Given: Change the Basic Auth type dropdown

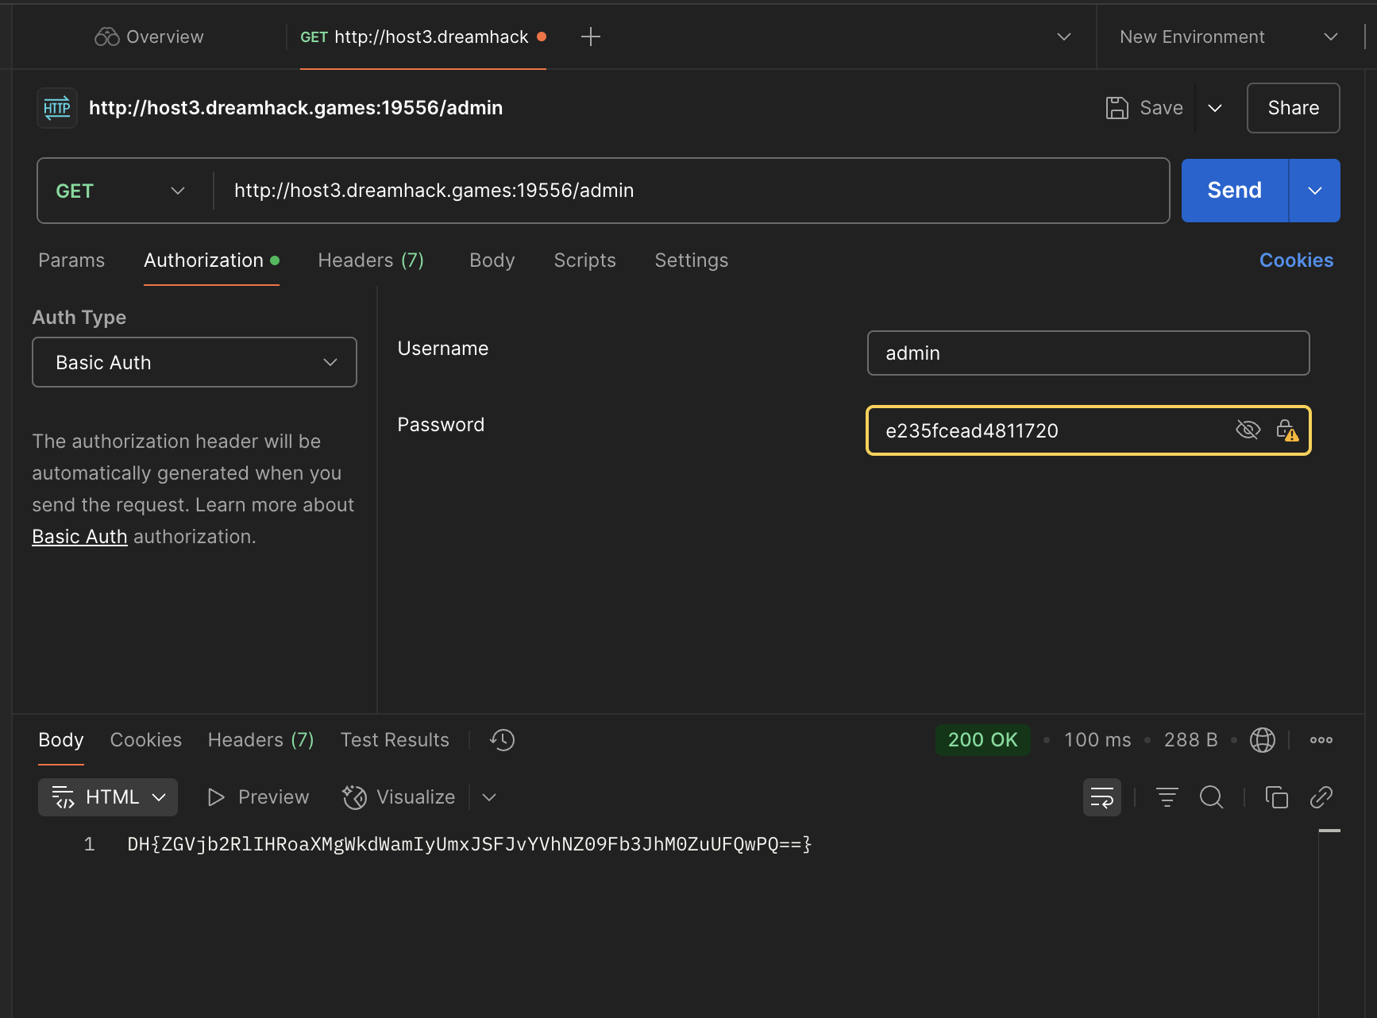Looking at the screenshot, I should 195,362.
